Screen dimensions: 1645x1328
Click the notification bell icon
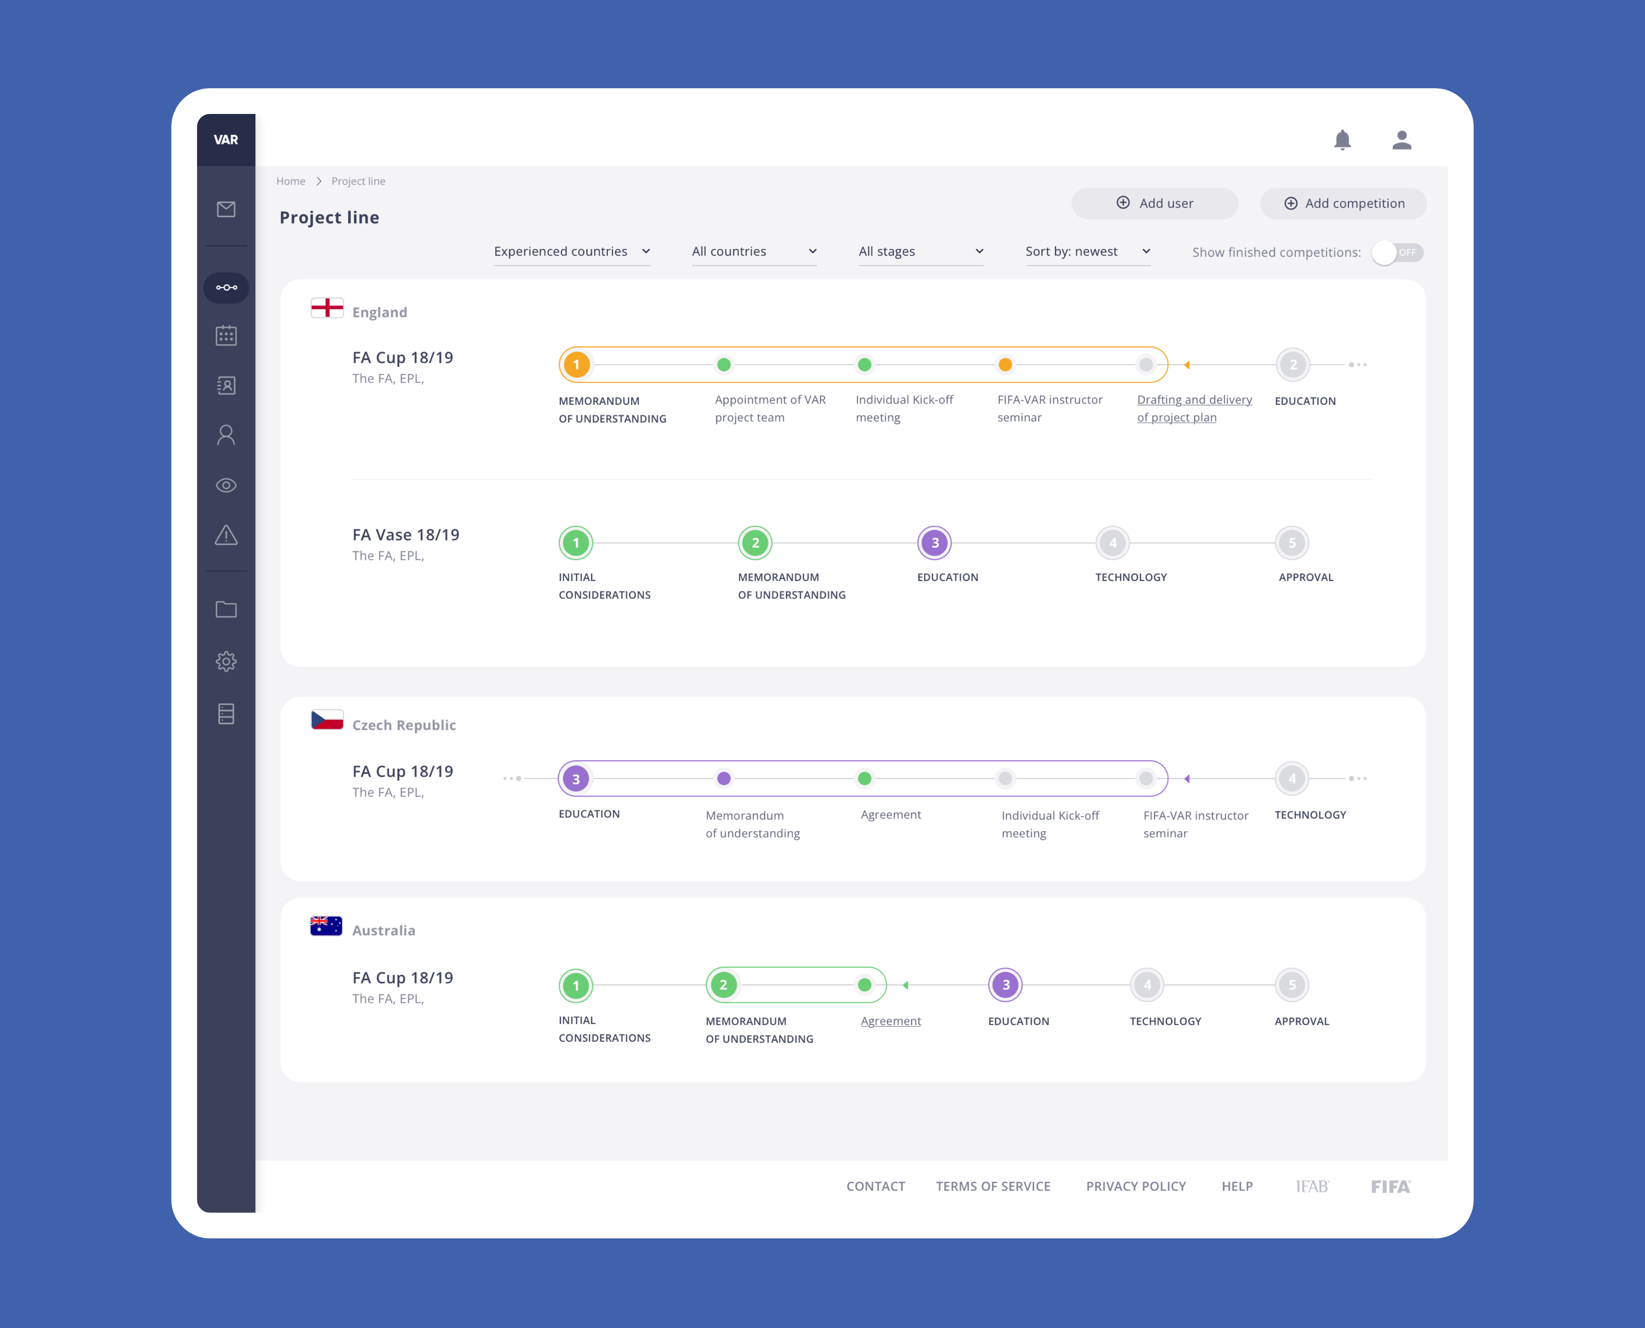(x=1342, y=140)
